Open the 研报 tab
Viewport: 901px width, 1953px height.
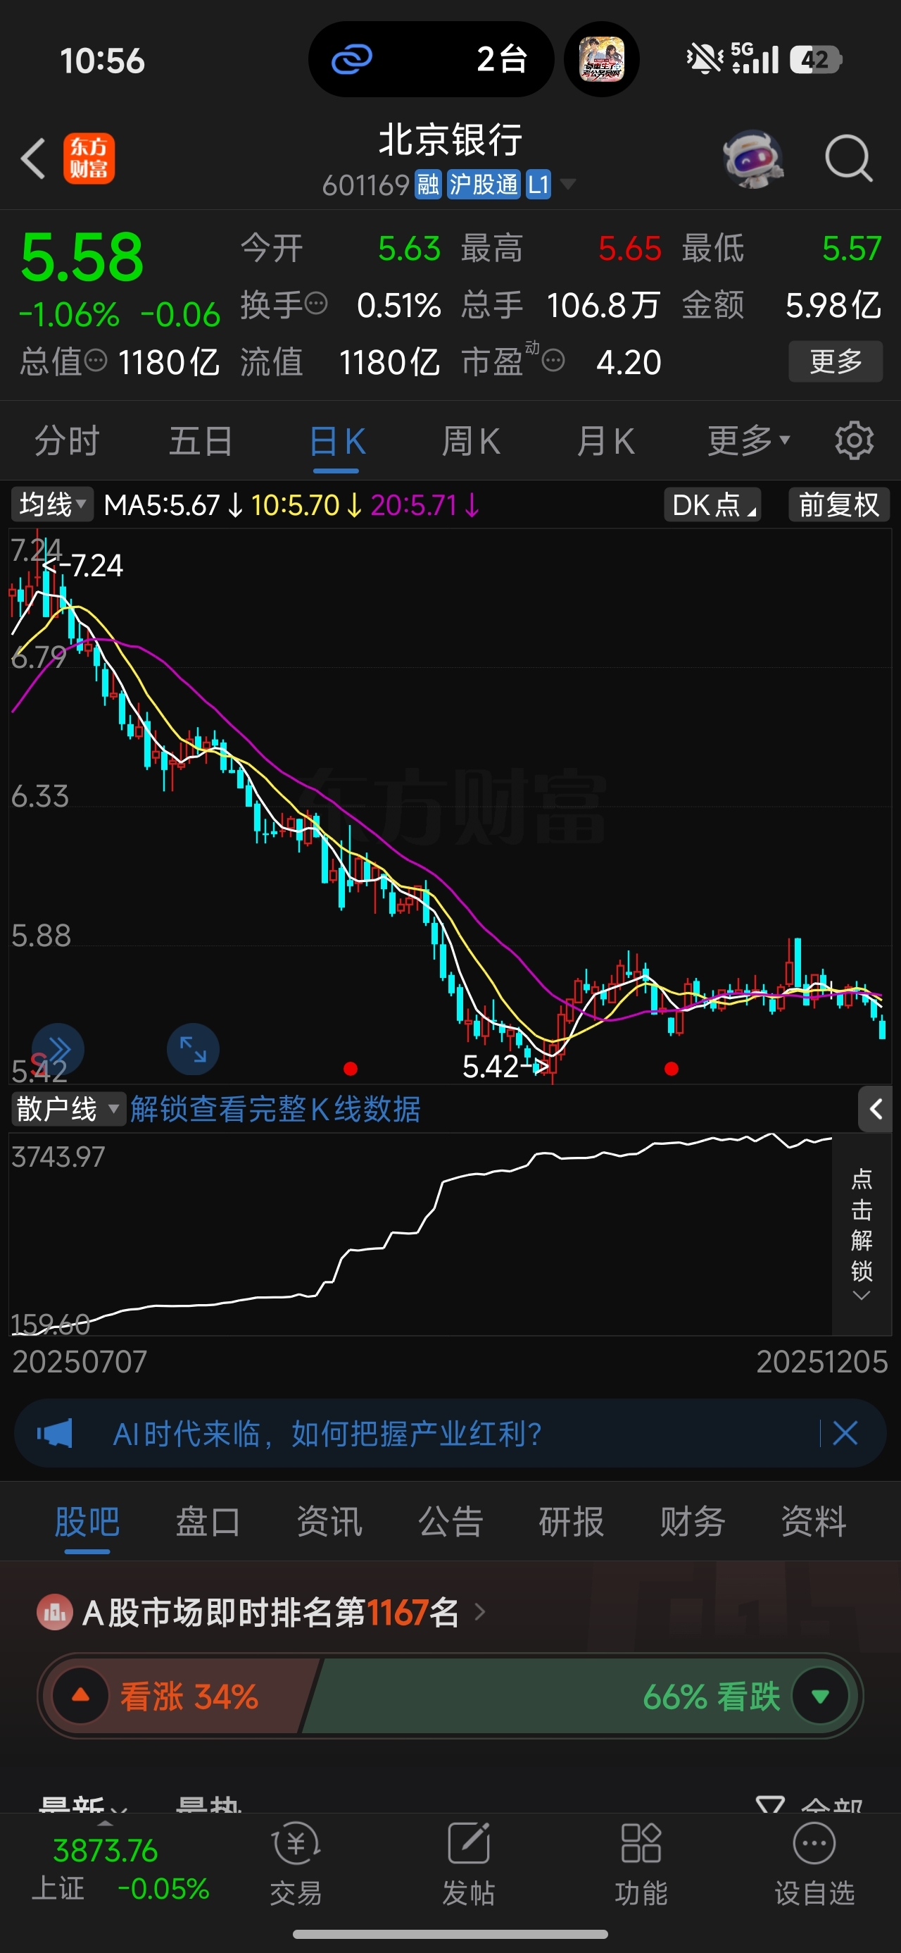pos(572,1522)
